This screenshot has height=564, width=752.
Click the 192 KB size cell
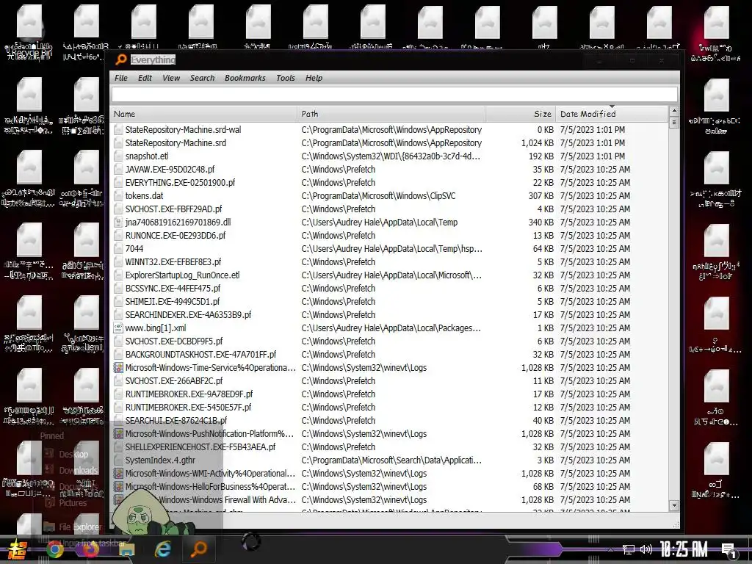541,156
